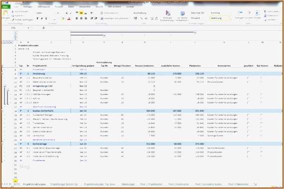Apply the red font color A
This screenshot has height=189, width=284.
[69, 18]
